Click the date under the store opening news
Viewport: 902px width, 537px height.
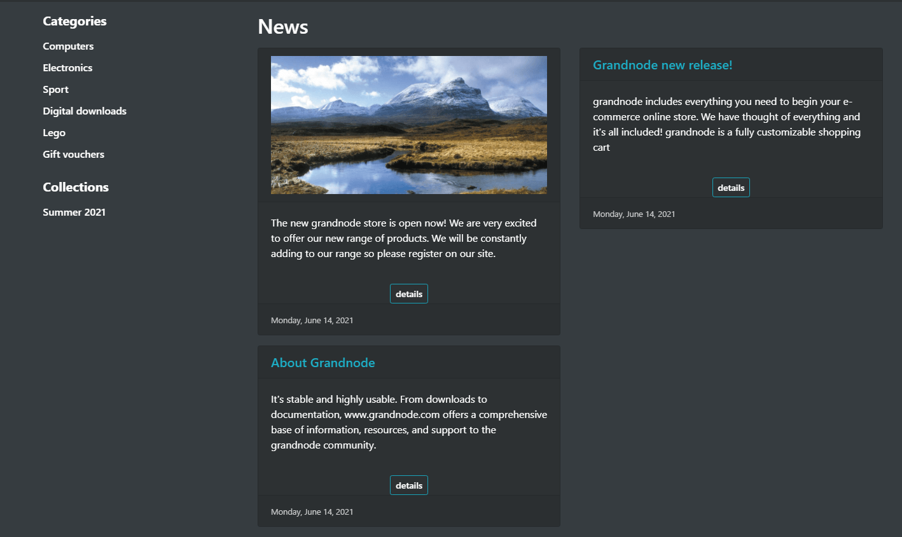pyautogui.click(x=312, y=321)
